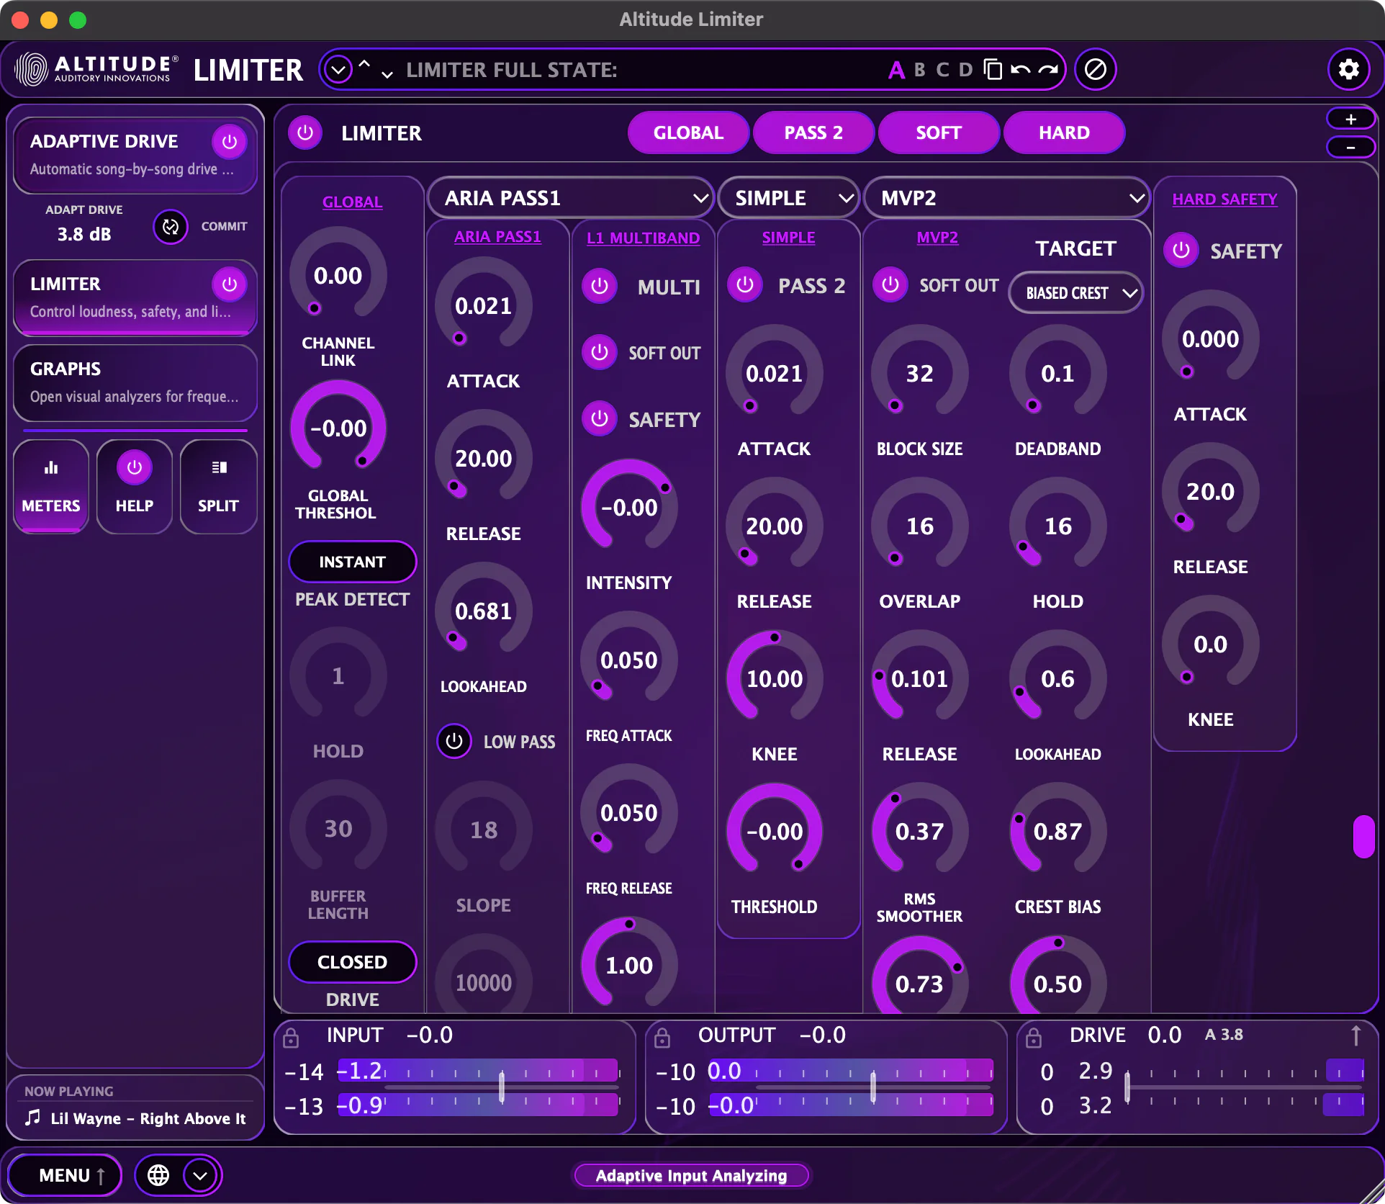Click the INSTANT peak detect button
This screenshot has width=1385, height=1204.
click(353, 562)
